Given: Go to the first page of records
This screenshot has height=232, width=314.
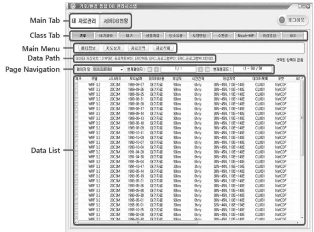Looking at the screenshot, I should click(x=150, y=69).
